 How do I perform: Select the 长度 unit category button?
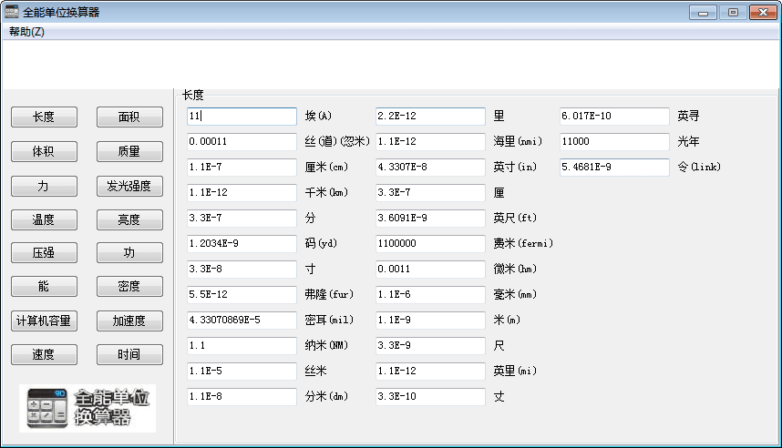point(44,117)
